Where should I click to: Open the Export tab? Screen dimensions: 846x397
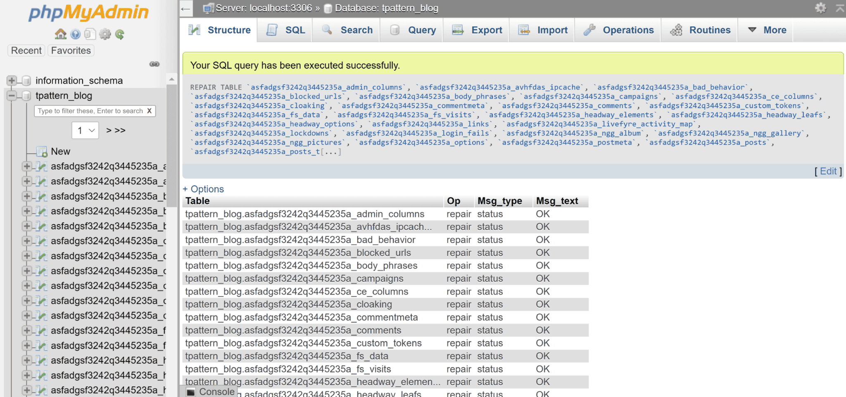[x=476, y=30]
